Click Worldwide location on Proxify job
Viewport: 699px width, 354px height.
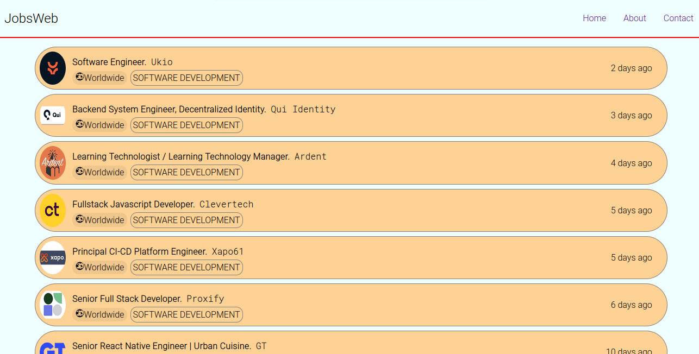tap(100, 314)
